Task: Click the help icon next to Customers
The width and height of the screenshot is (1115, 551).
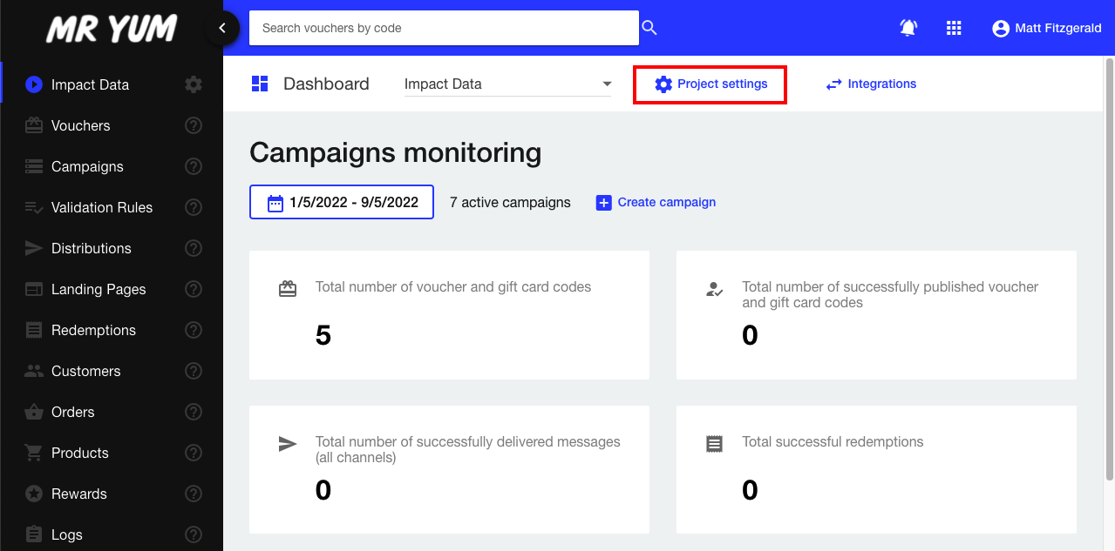Action: click(194, 371)
